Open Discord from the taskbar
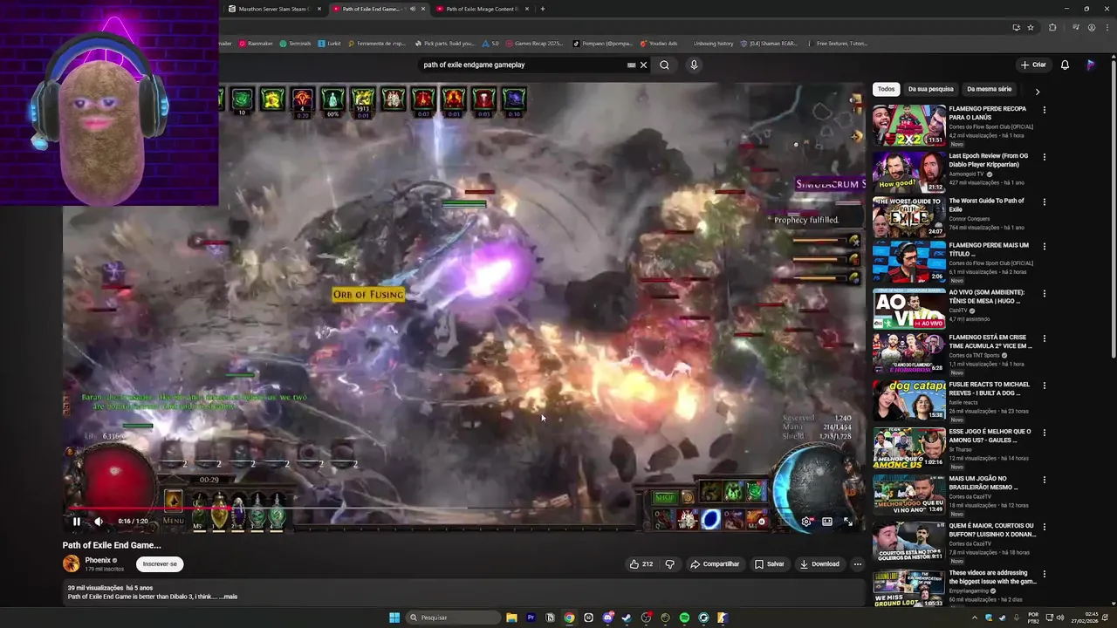This screenshot has width=1117, height=628. click(x=607, y=618)
